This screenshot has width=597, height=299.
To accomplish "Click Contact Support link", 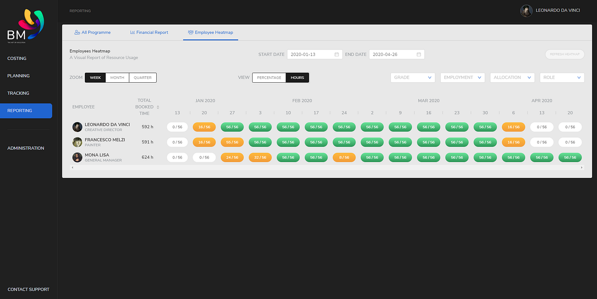I will click(x=28, y=290).
